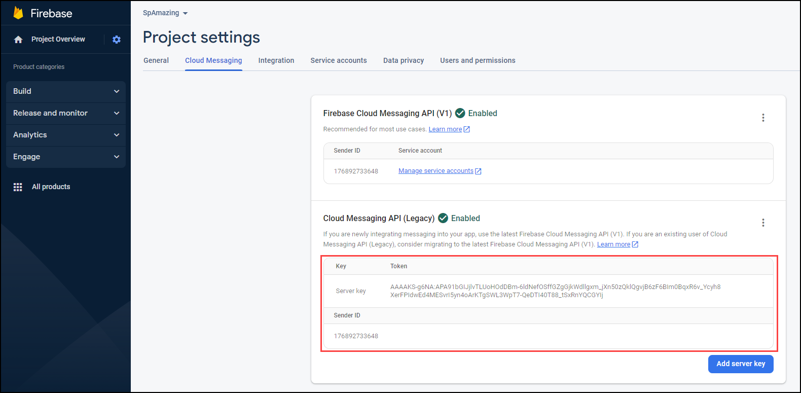The width and height of the screenshot is (801, 393).
Task: Click the Sender ID header in V1 table
Action: (x=347, y=151)
